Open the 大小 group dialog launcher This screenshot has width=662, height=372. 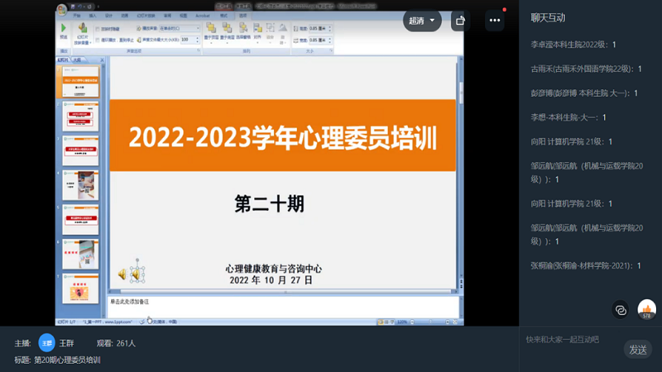pos(331,50)
